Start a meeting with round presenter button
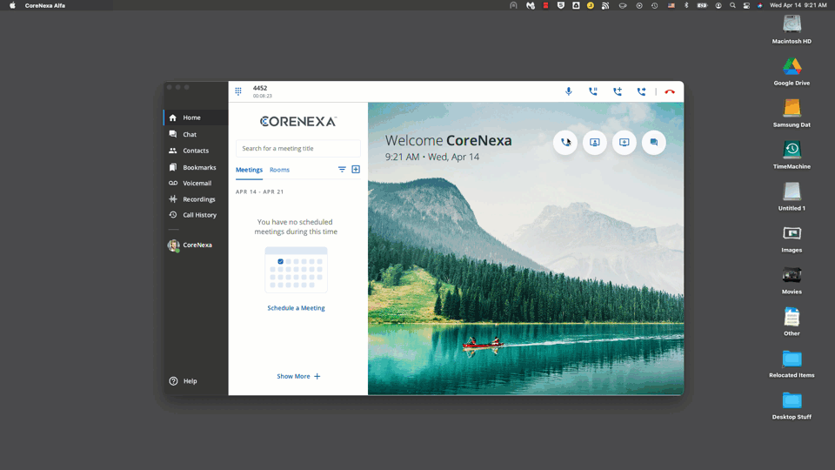The image size is (835, 470). click(x=595, y=142)
